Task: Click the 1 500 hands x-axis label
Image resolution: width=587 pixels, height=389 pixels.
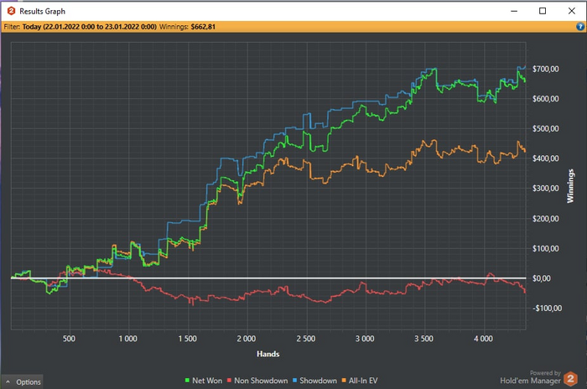Action: tap(187, 339)
